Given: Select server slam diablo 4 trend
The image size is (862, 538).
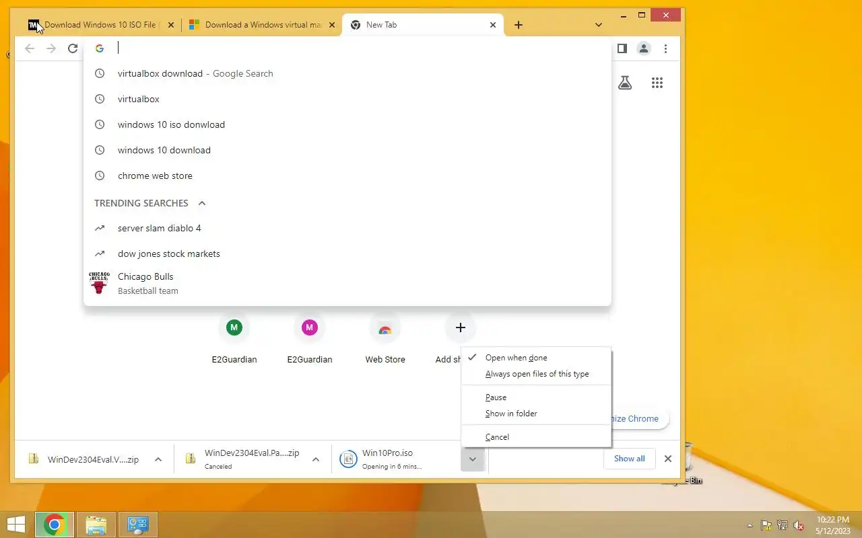Looking at the screenshot, I should pos(347,229).
